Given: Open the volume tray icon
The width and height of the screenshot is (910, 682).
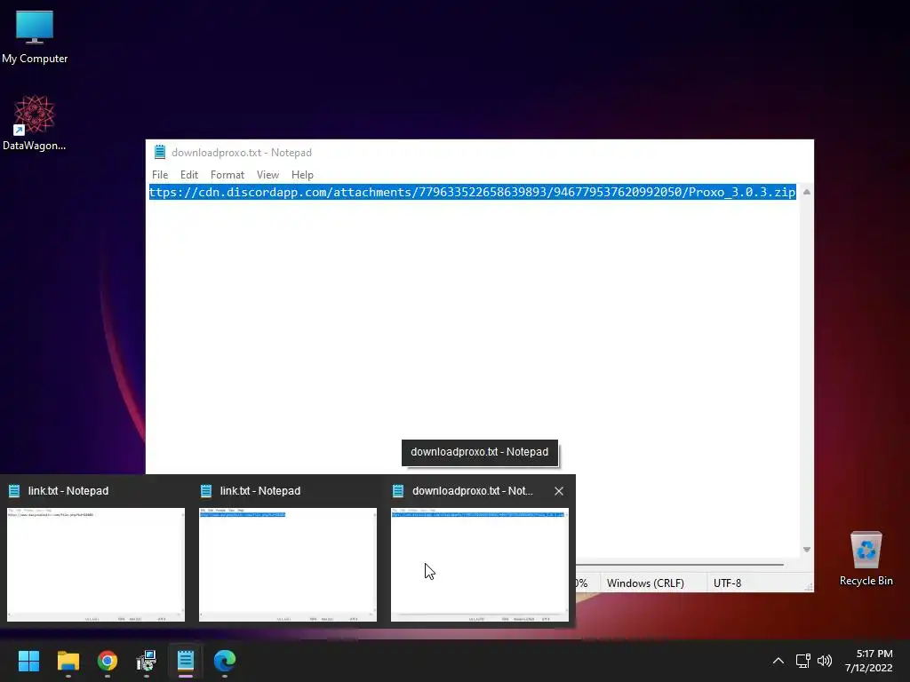Looking at the screenshot, I should 824,661.
